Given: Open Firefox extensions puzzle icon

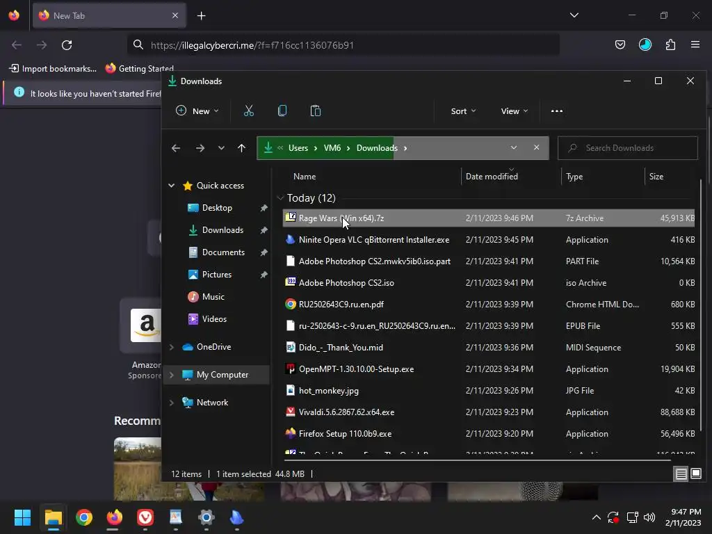Looking at the screenshot, I should [x=670, y=44].
